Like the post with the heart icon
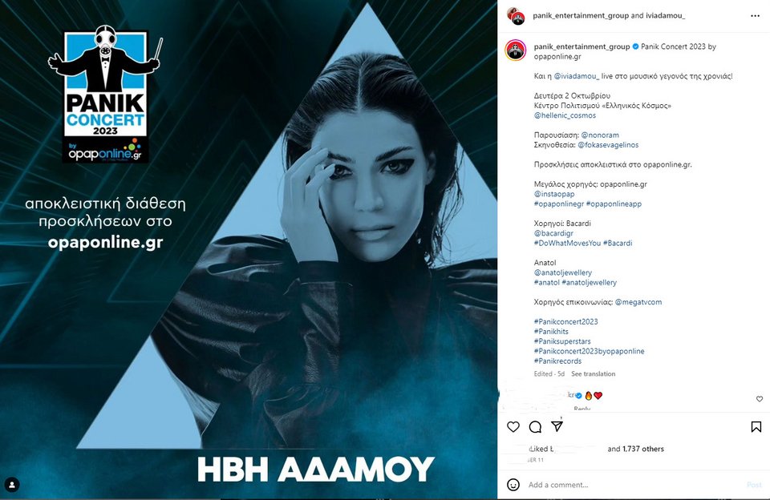The image size is (770, 500). coord(513,427)
